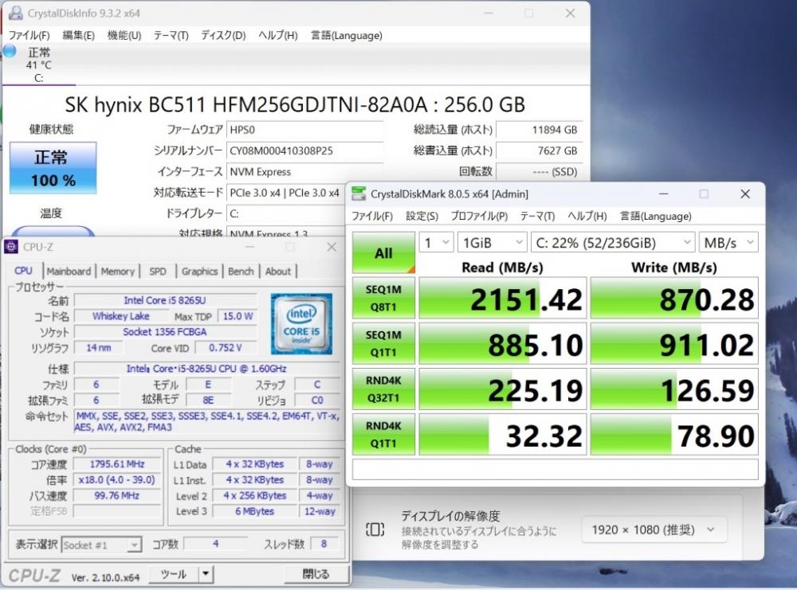Open the Socket #1 selection dropdown

100,545
